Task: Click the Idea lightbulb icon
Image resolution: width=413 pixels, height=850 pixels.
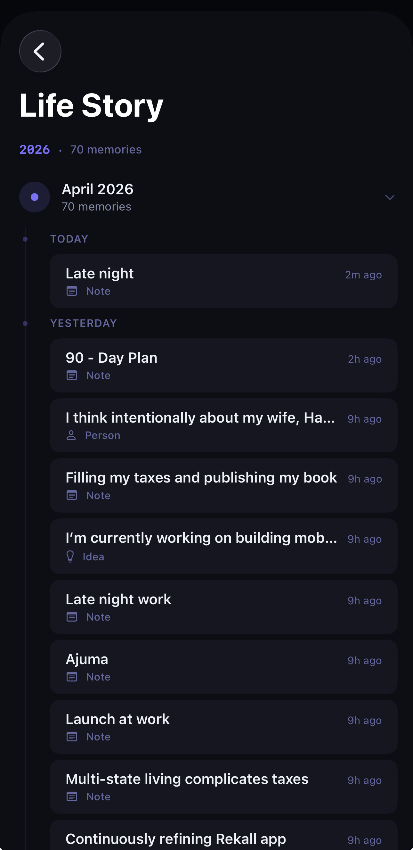Action: (x=70, y=557)
